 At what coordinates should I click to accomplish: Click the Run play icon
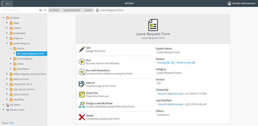[82, 62]
